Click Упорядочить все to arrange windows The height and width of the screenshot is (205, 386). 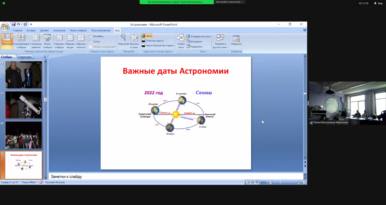pyautogui.click(x=198, y=36)
